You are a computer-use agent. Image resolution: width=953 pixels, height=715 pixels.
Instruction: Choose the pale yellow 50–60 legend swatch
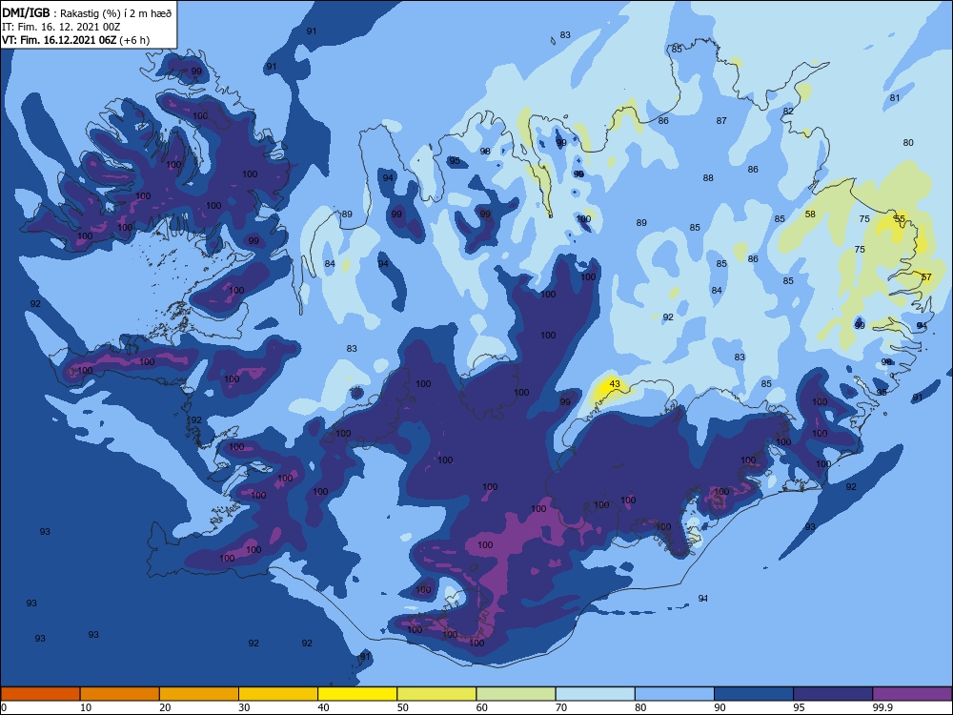click(x=436, y=694)
